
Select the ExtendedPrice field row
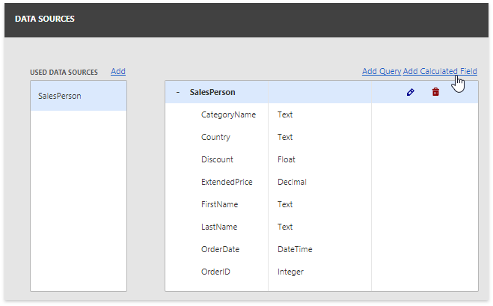pos(227,182)
